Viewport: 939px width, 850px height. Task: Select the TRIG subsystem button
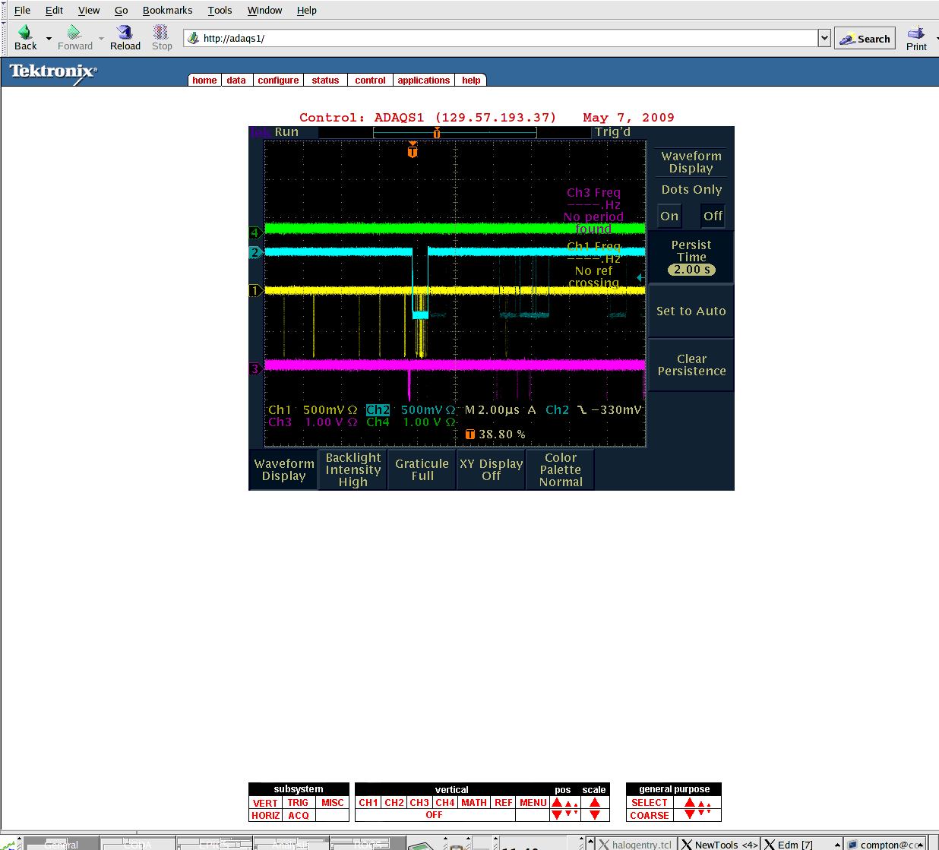point(299,803)
